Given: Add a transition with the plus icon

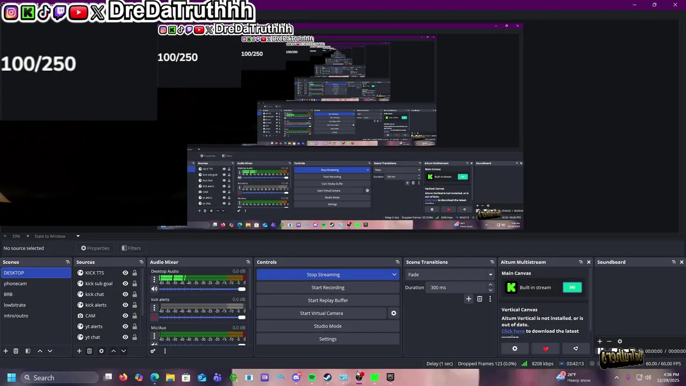Looking at the screenshot, I should 468,299.
